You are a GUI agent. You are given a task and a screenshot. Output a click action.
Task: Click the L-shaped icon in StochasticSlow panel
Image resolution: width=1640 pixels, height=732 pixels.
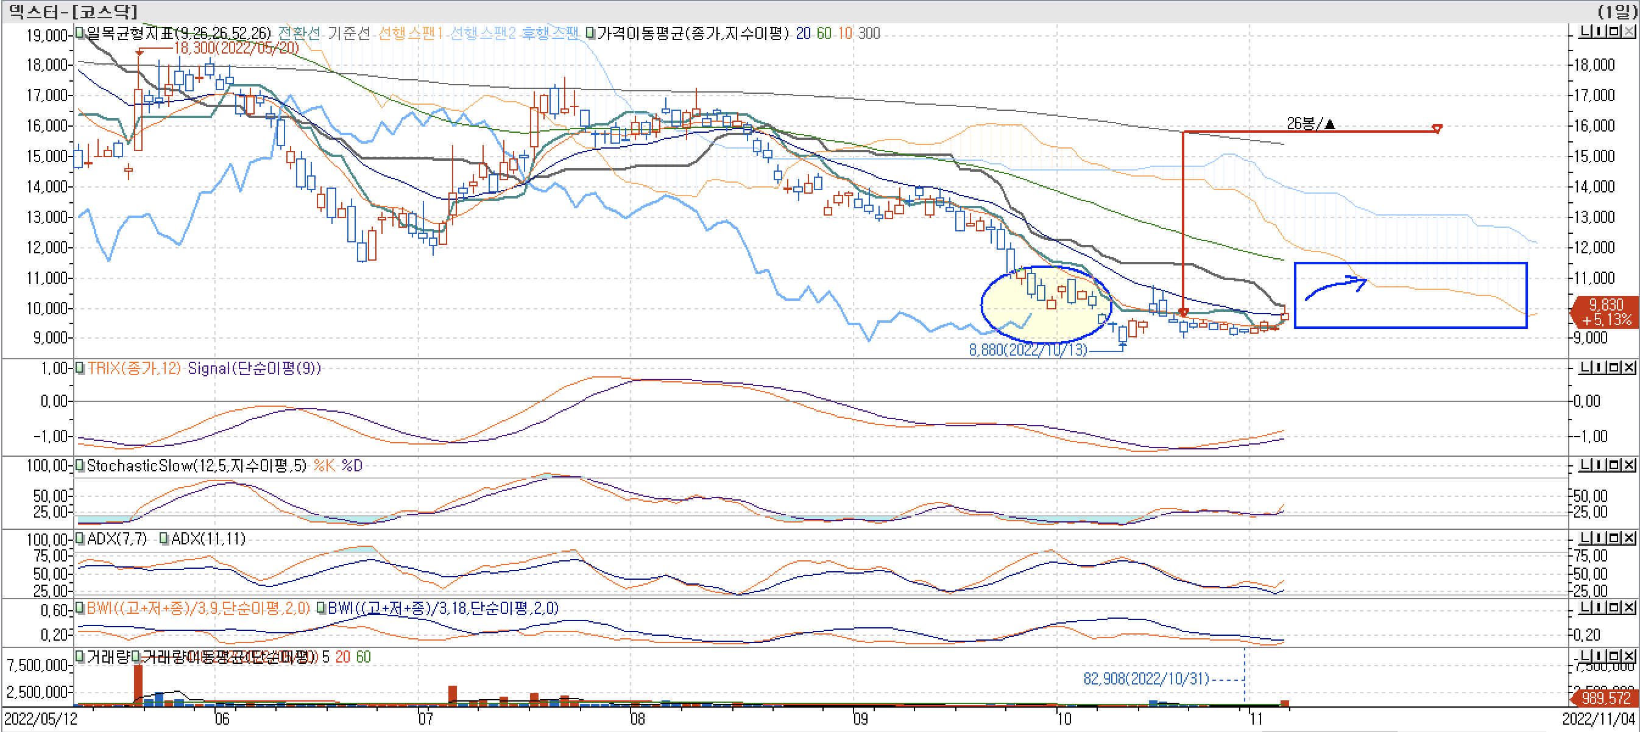pyautogui.click(x=1585, y=465)
